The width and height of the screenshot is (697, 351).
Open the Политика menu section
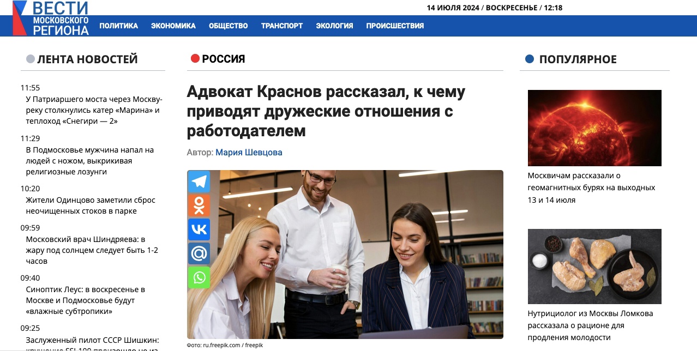coord(119,26)
